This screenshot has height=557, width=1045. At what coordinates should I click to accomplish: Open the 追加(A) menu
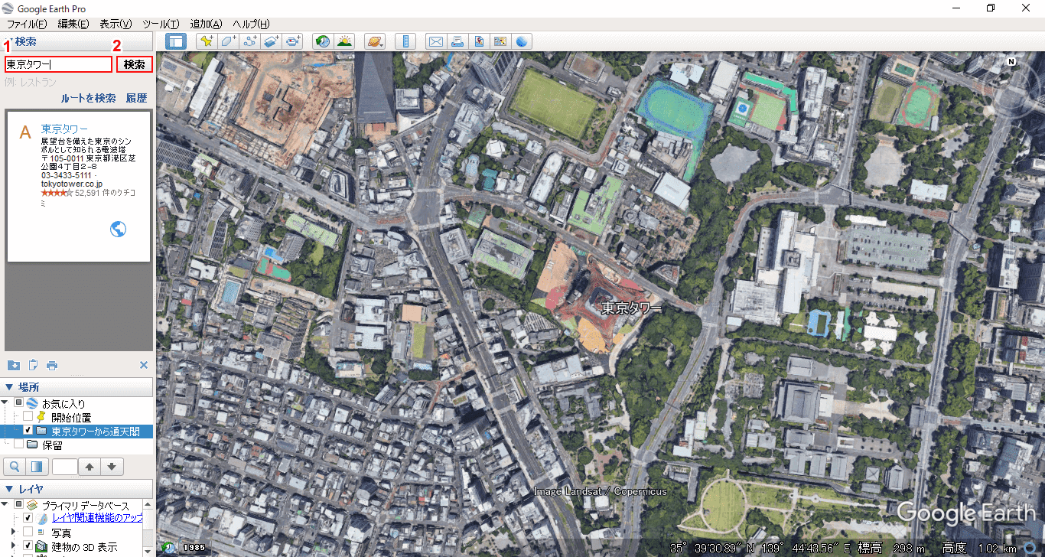(x=207, y=24)
